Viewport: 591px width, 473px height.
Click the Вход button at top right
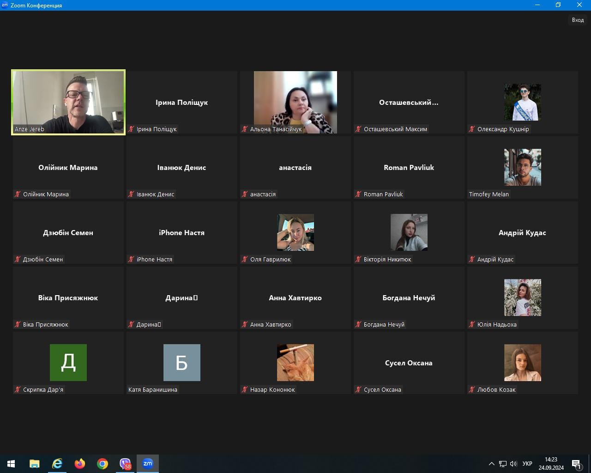pyautogui.click(x=578, y=20)
